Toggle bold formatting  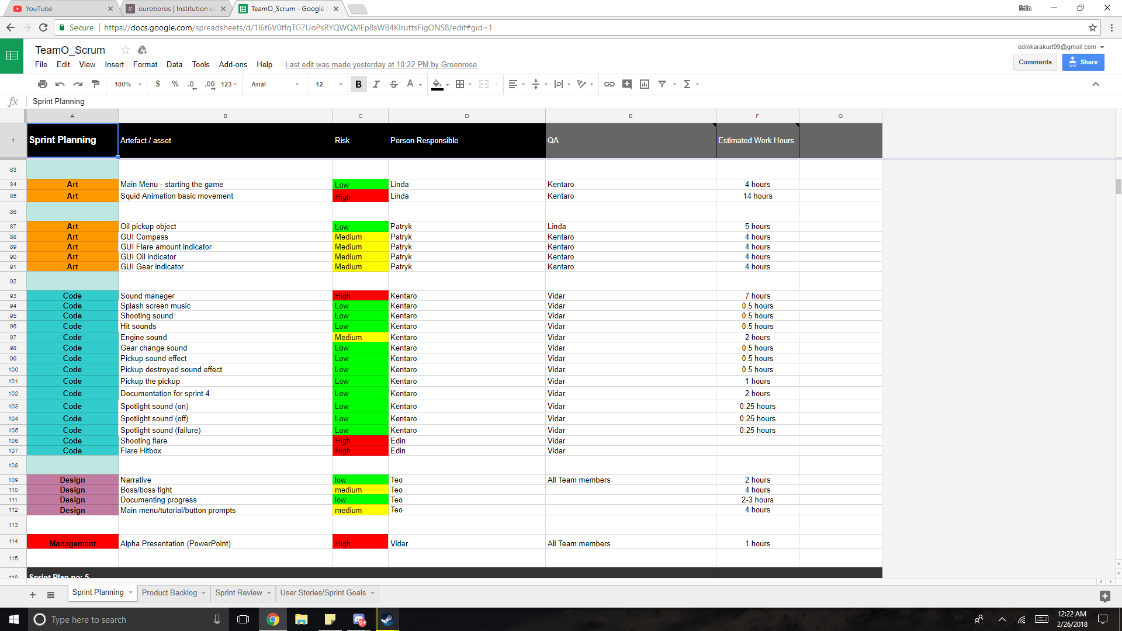pos(358,84)
